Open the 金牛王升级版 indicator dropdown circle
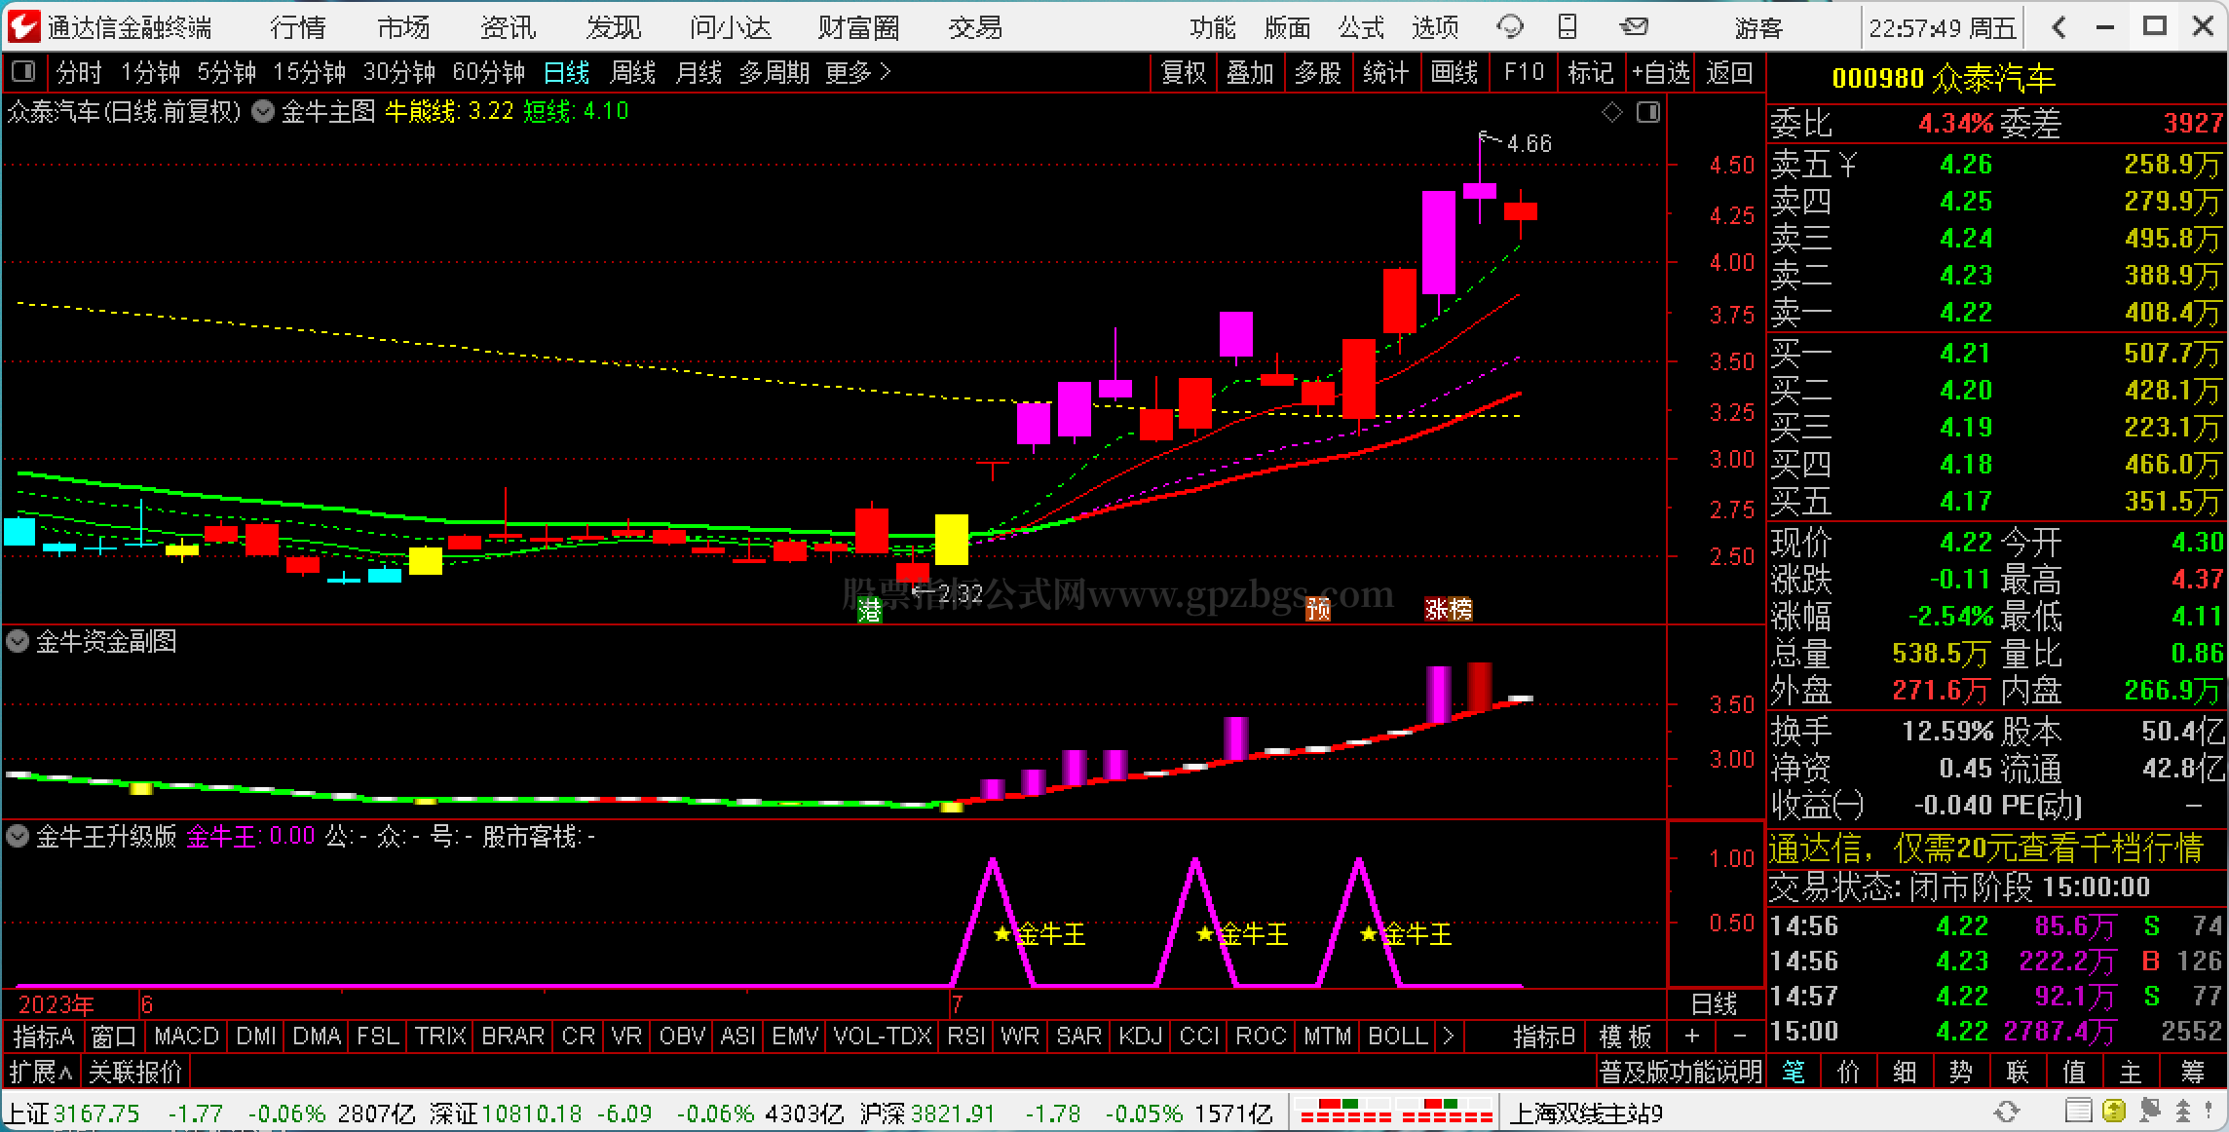 (18, 836)
